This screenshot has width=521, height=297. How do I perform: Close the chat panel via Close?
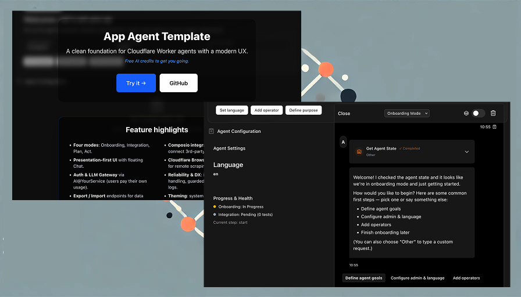click(x=344, y=114)
